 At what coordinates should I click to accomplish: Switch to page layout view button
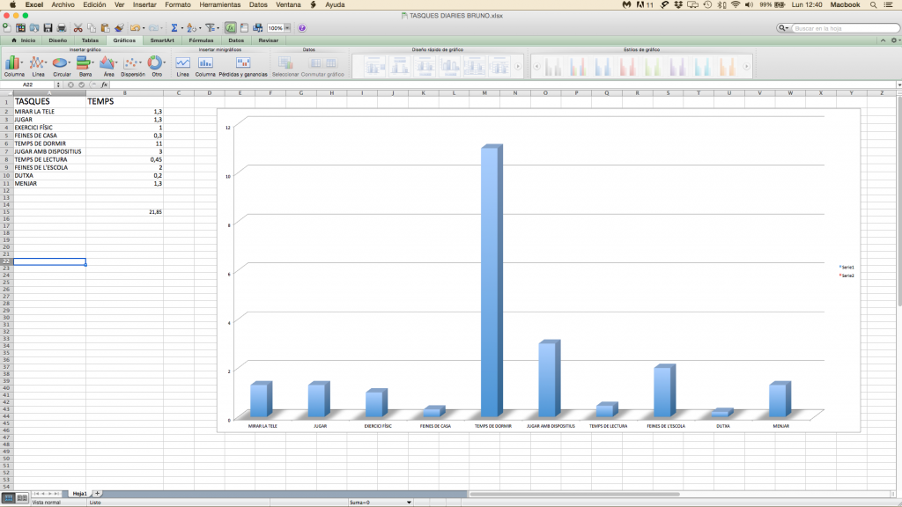tap(22, 497)
